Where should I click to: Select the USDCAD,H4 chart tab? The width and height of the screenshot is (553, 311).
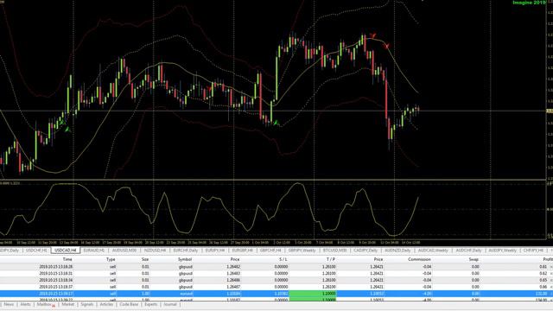click(66, 251)
